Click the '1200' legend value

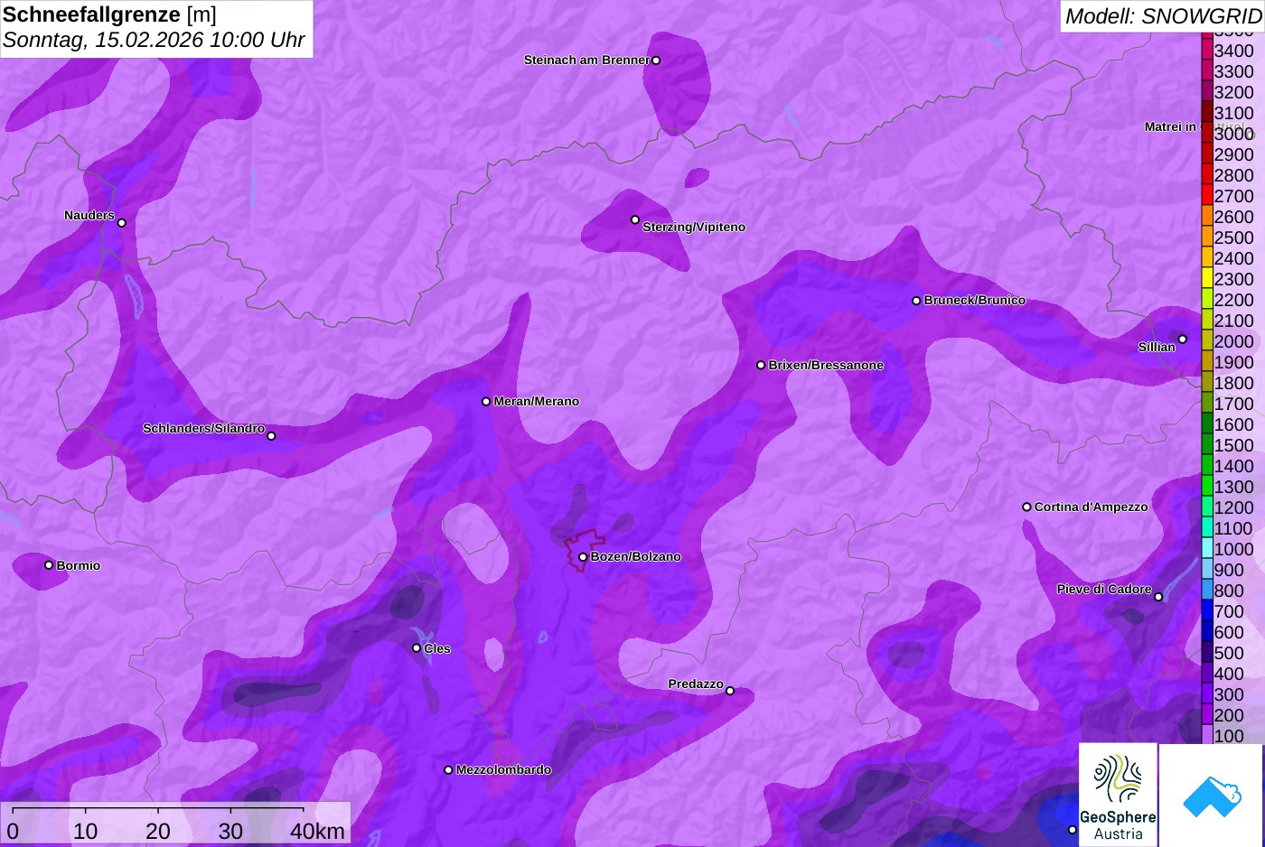[x=1233, y=507]
